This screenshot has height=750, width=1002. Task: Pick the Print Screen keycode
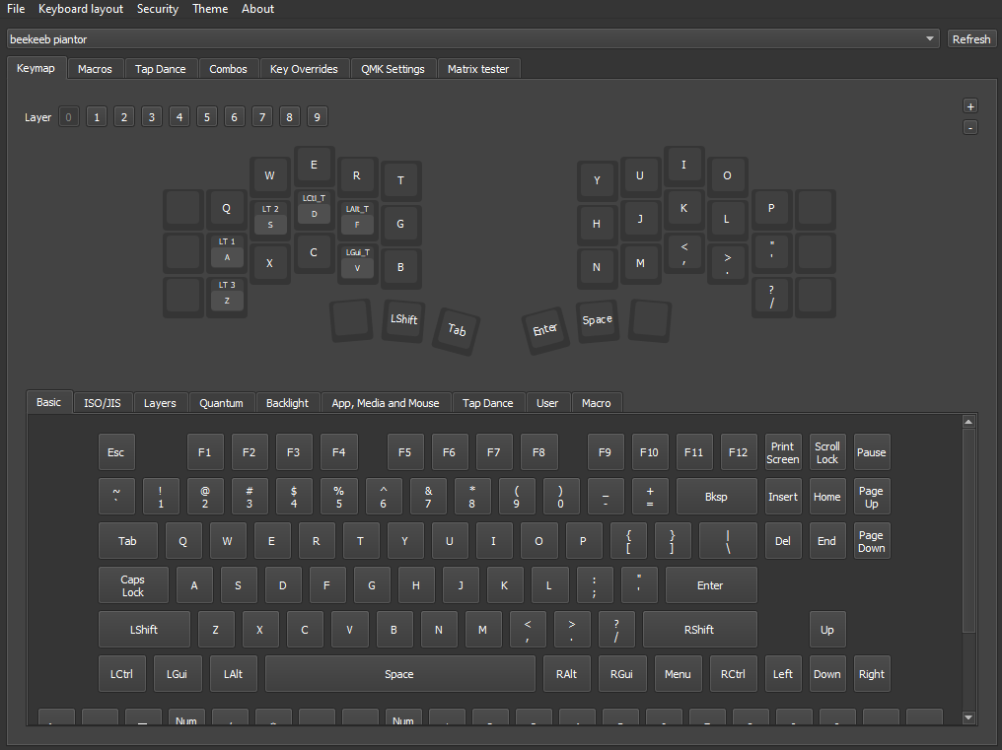tap(782, 452)
